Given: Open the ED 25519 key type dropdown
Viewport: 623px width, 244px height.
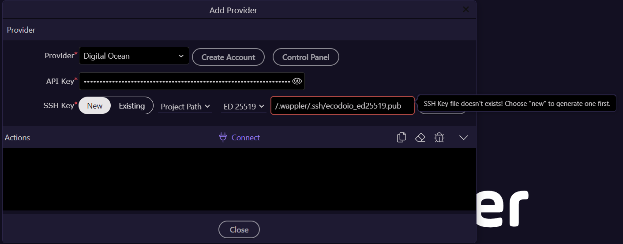Looking at the screenshot, I should tap(244, 106).
